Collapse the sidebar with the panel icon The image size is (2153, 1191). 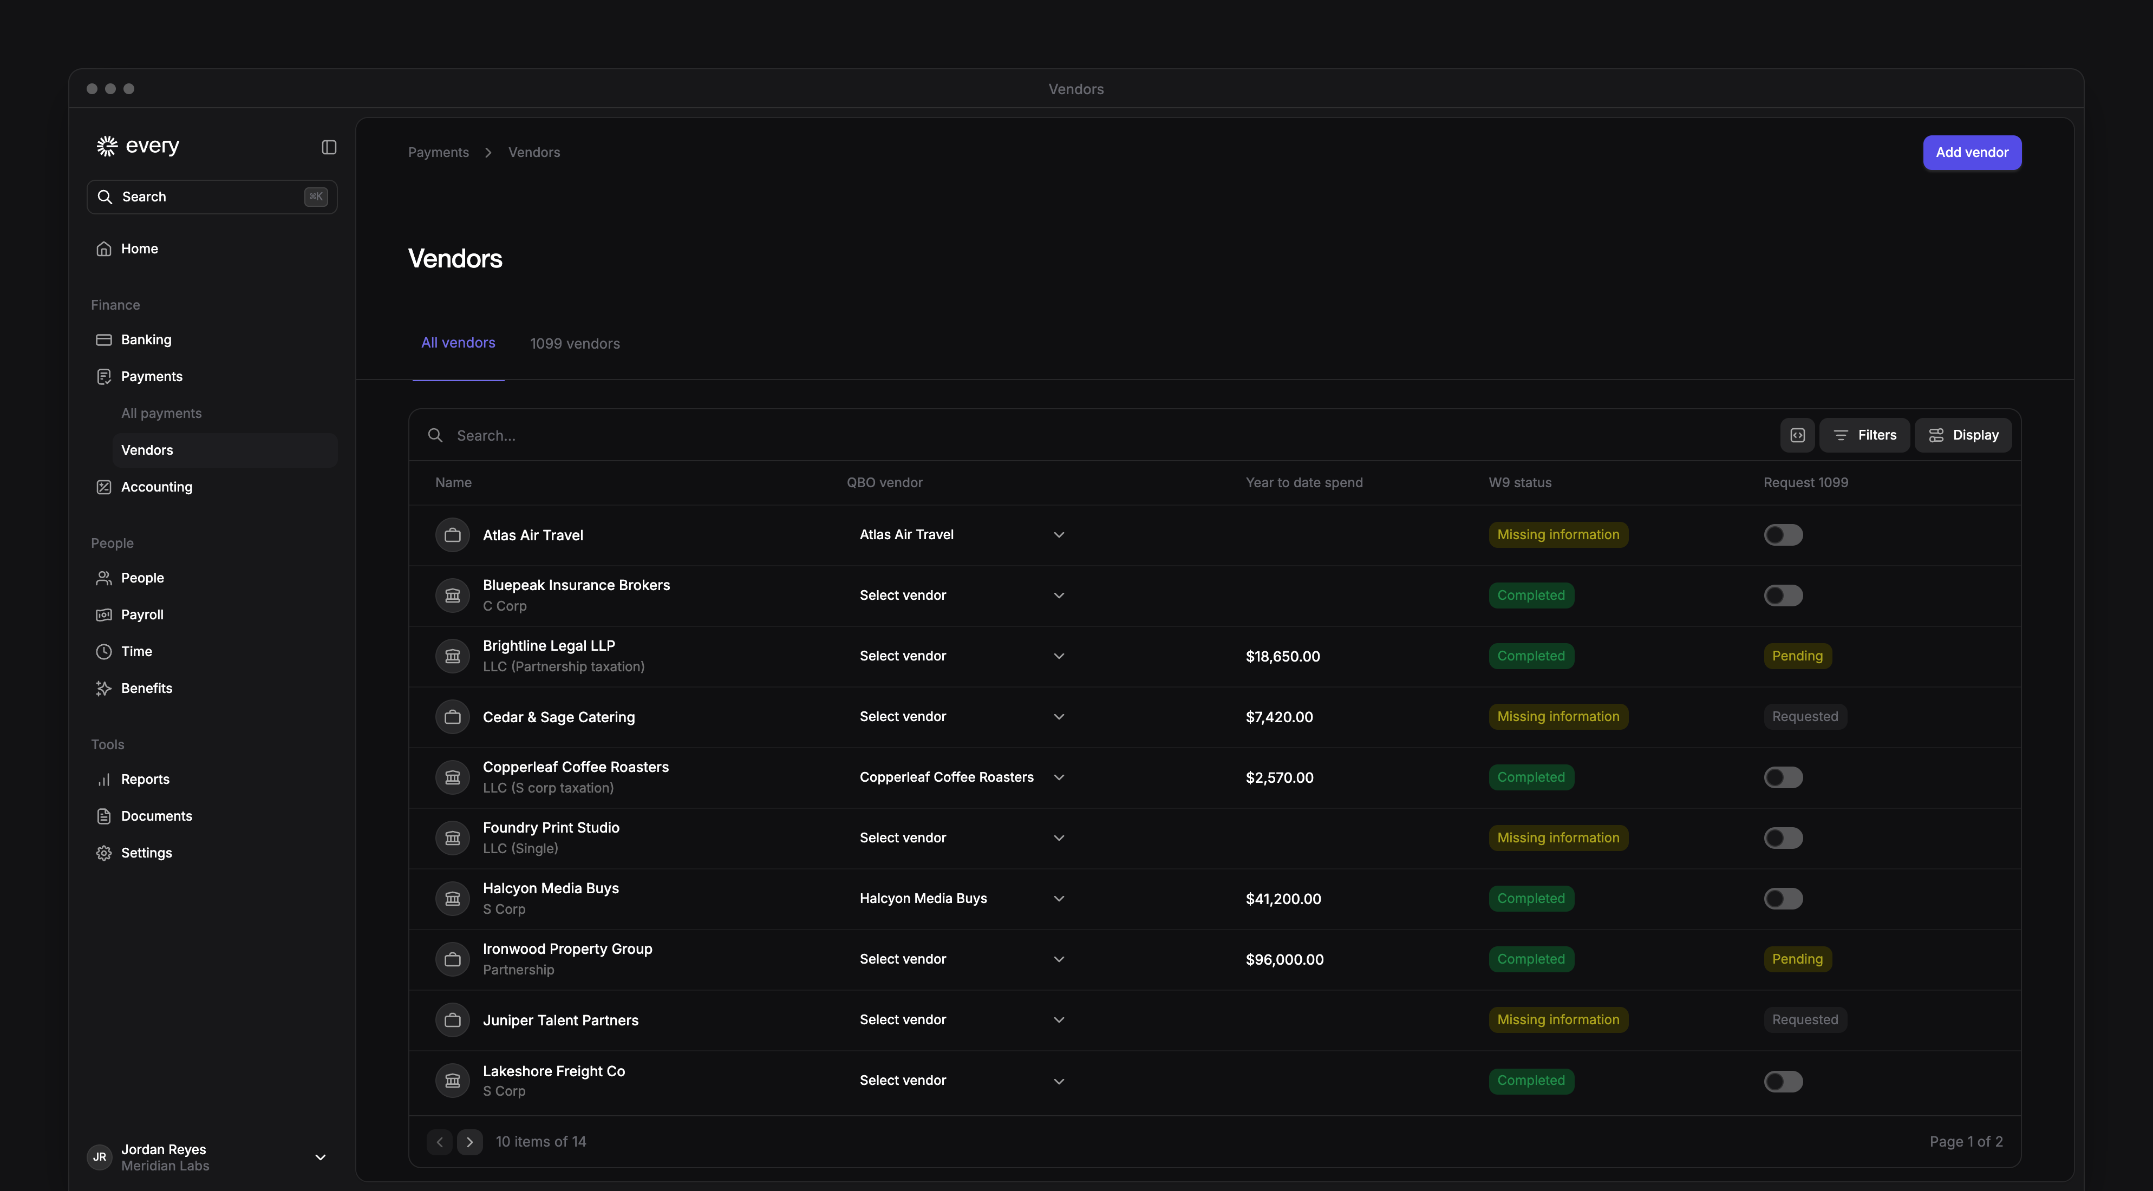(x=329, y=147)
